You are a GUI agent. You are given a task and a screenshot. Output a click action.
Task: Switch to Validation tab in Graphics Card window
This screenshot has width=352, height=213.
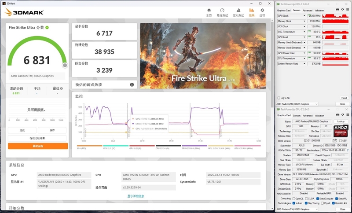[319, 116]
